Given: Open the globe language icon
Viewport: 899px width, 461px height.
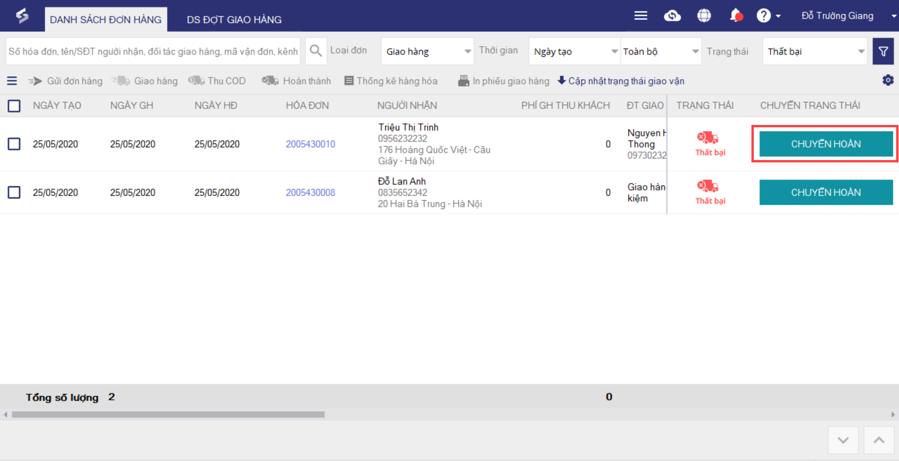Looking at the screenshot, I should click(704, 16).
